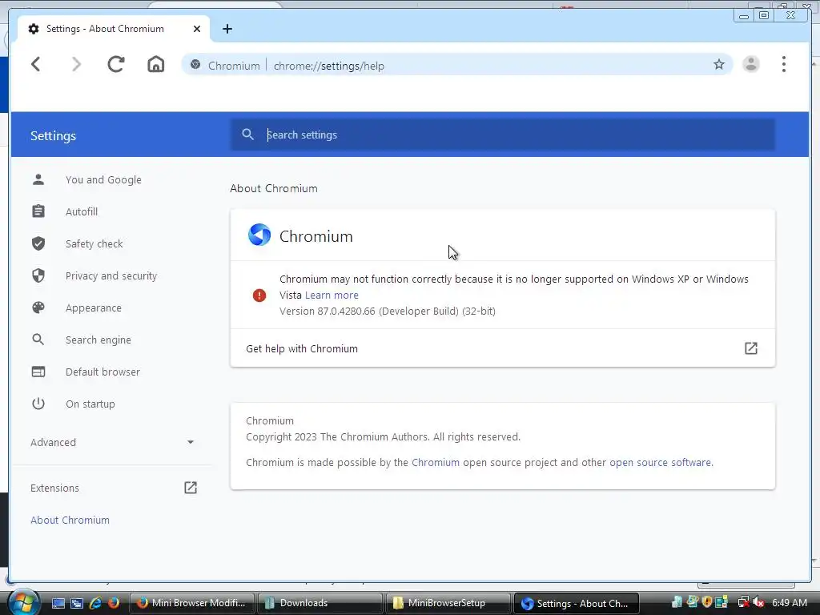
Task: Open You and Google settings
Action: coord(103,180)
